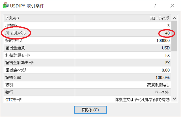Click the USDJPY dialog title bar icon
This screenshot has height=117, width=181.
click(5, 6)
